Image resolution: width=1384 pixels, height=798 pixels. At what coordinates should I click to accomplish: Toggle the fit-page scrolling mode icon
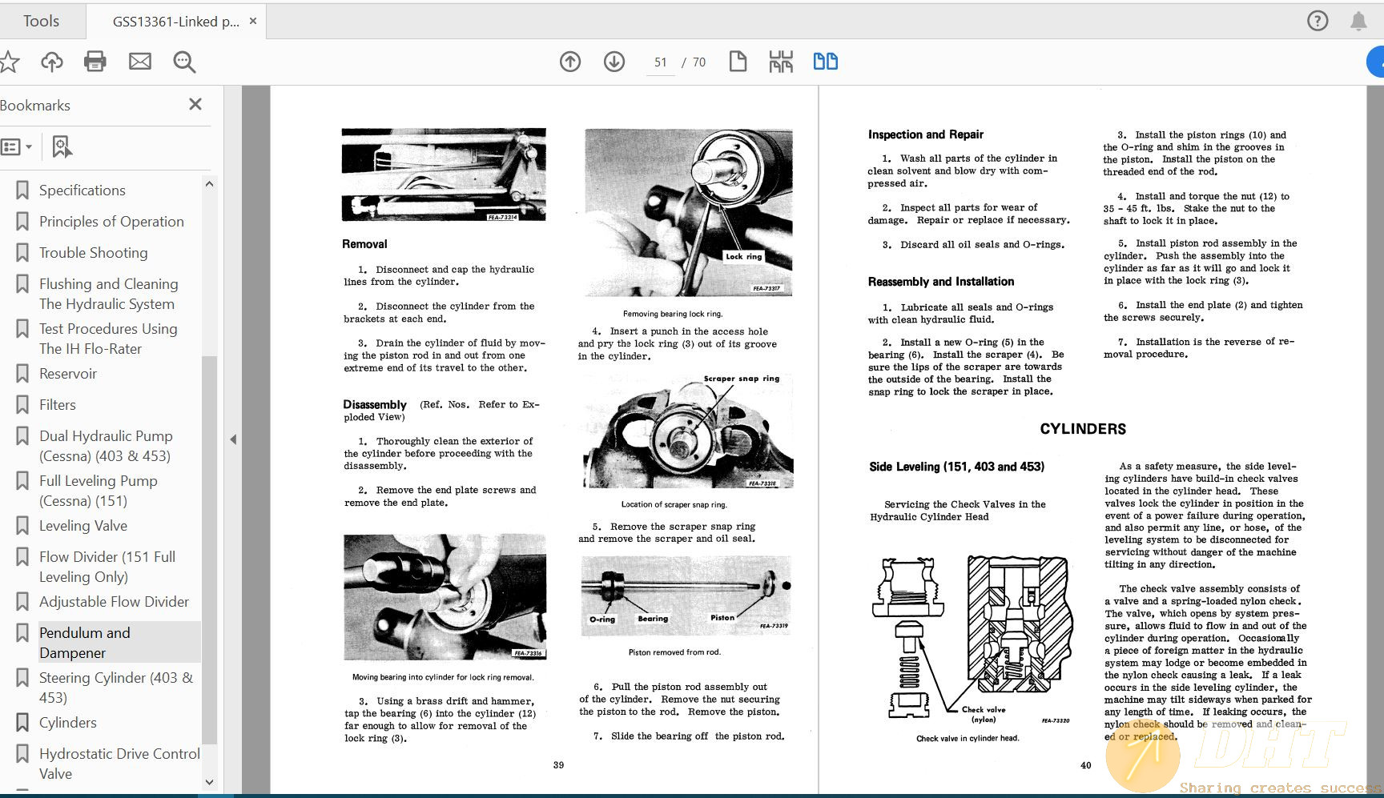click(x=781, y=62)
